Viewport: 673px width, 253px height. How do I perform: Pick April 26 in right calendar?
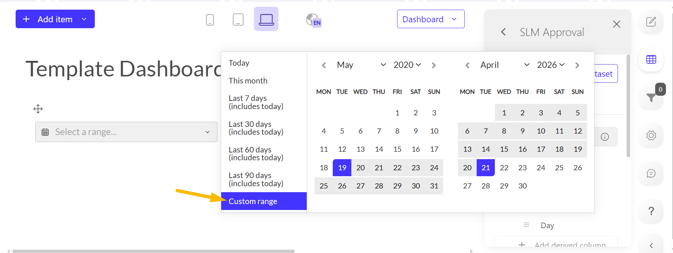[577, 168]
